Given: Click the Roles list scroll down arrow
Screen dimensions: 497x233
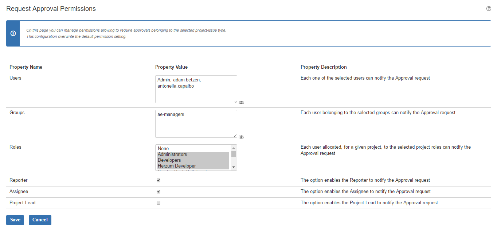Looking at the screenshot, I should pos(234,167).
